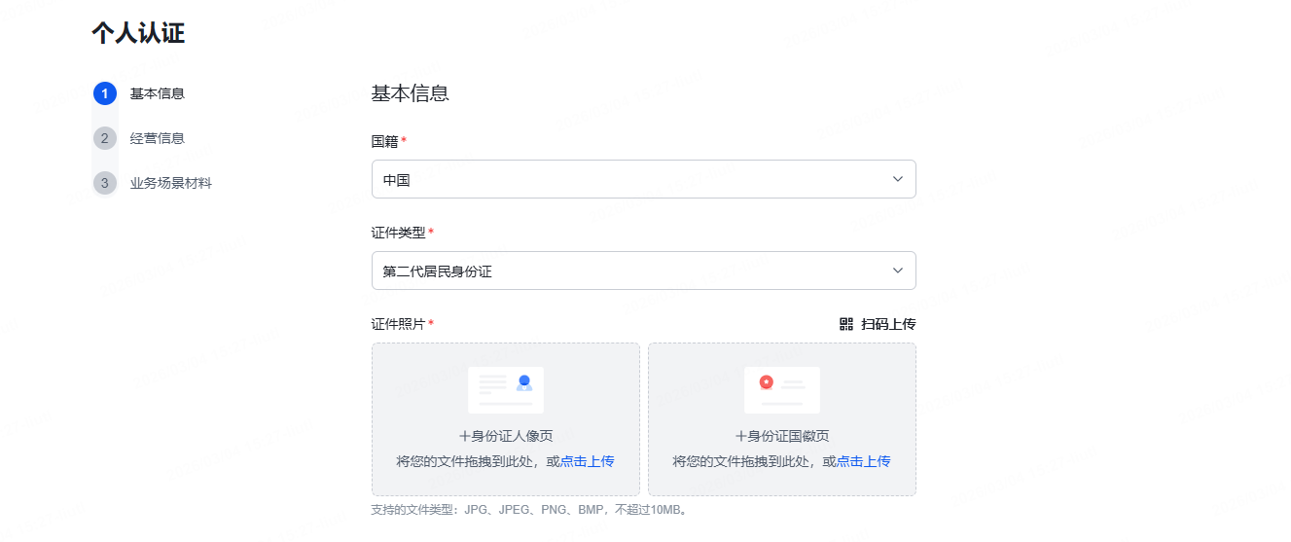Click step 1 circle for 基本信息
1291x542 pixels.
coord(105,93)
